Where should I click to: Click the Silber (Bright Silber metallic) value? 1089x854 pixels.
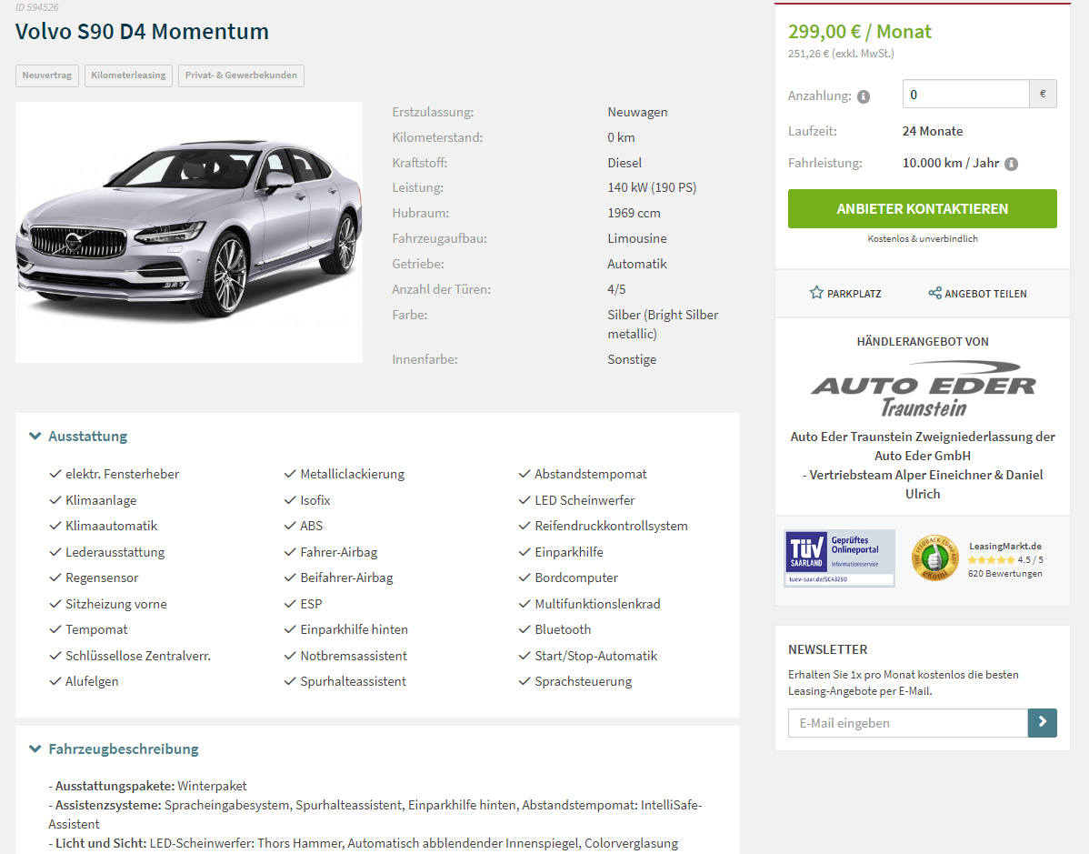(664, 324)
